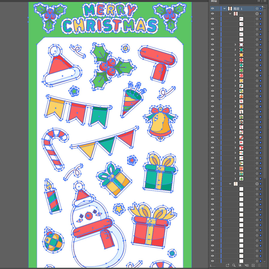Expand the bell group
Image resolution: width=269 pixels, height=269 pixels.
236,106
